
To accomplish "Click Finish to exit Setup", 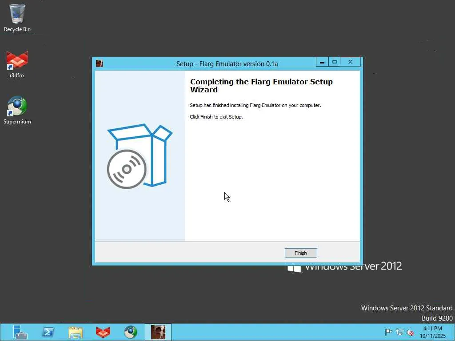I will 301,253.
